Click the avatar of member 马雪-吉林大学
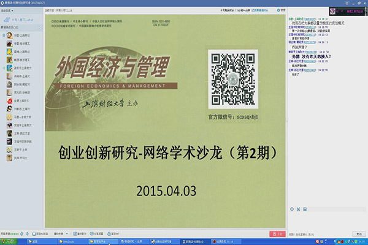This screenshot has width=368, height=245. [x=8, y=116]
